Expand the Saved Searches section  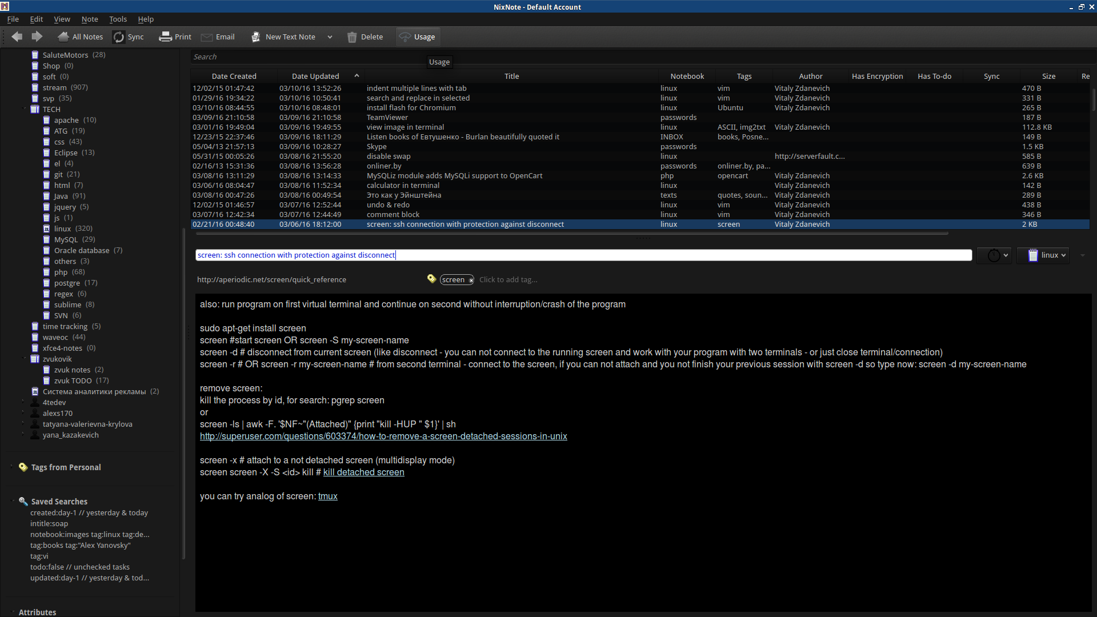point(13,501)
